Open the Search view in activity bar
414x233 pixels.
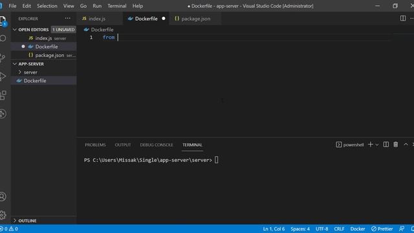3,39
